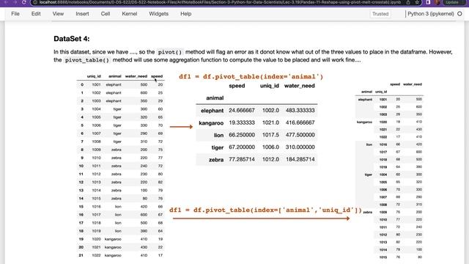469x264 pixels.
Task: Click the 416.666667 water_need value
Action: pos(300,122)
